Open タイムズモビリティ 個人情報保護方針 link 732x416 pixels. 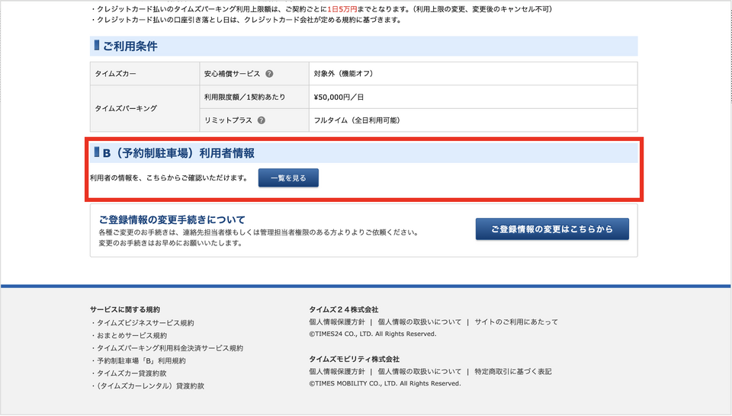coord(337,371)
